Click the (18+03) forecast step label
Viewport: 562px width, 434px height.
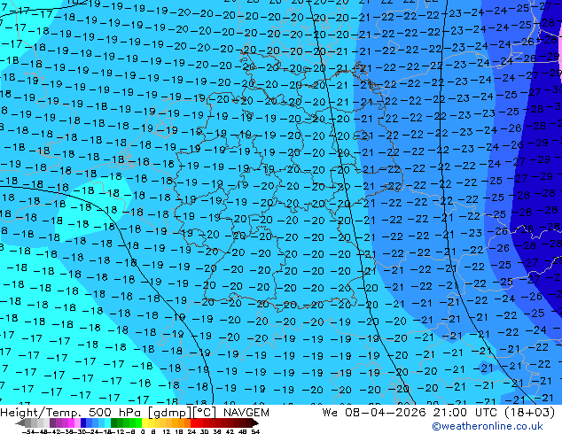click(x=529, y=413)
